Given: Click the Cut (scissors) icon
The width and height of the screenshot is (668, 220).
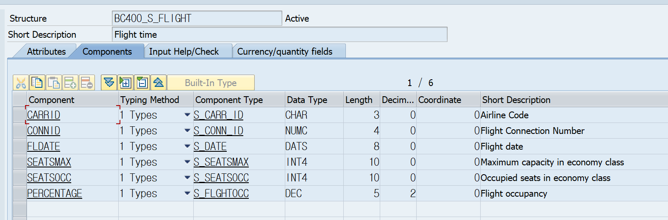Looking at the screenshot, I should [x=21, y=83].
